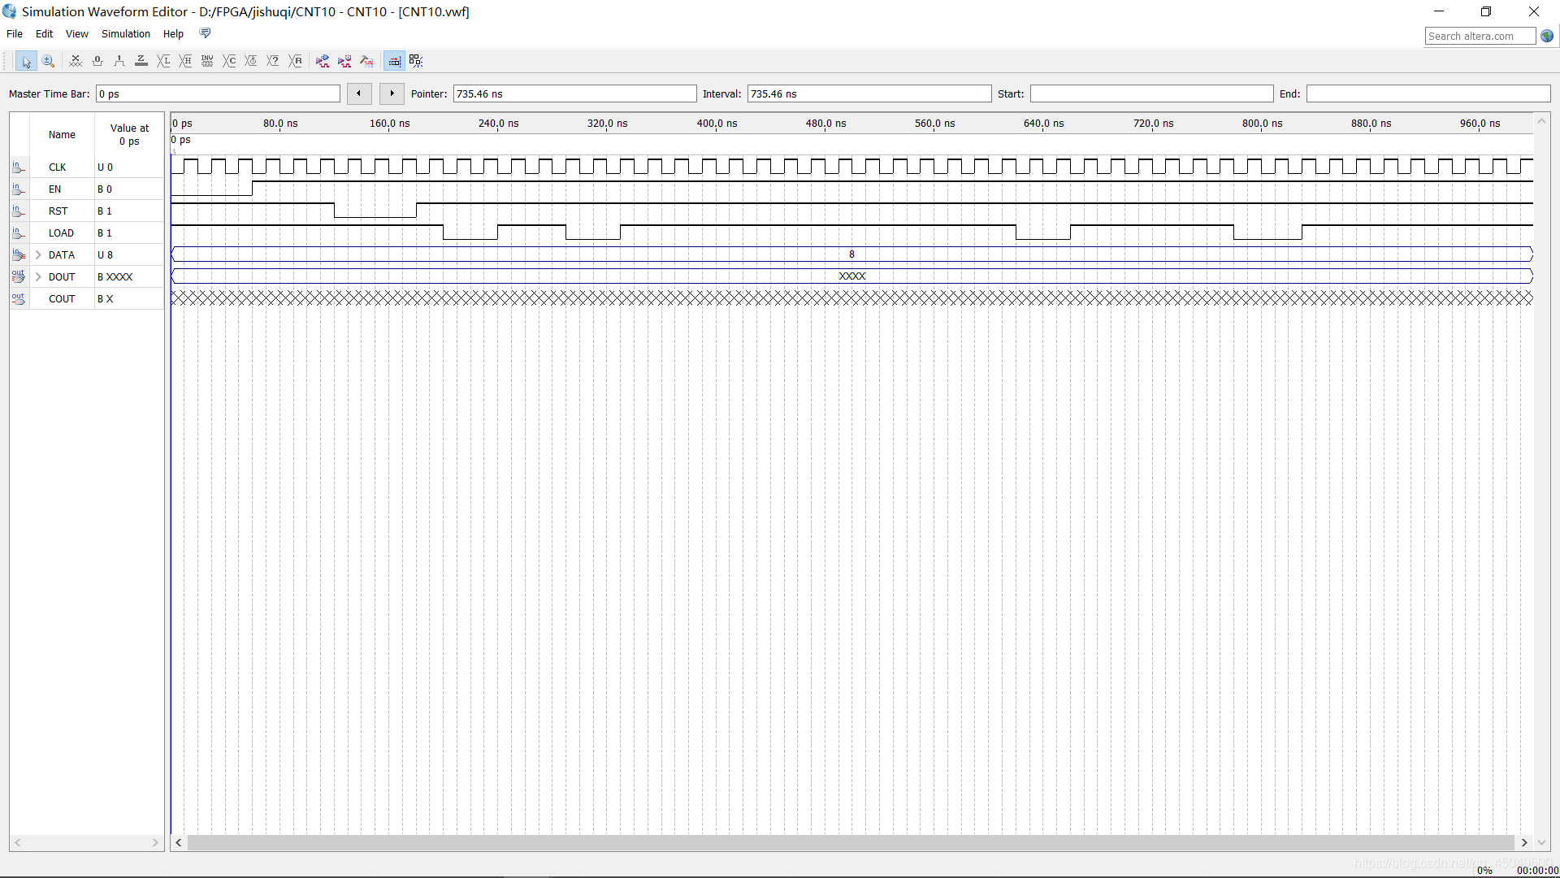Invert the selected waveform (INV)

coord(207,61)
